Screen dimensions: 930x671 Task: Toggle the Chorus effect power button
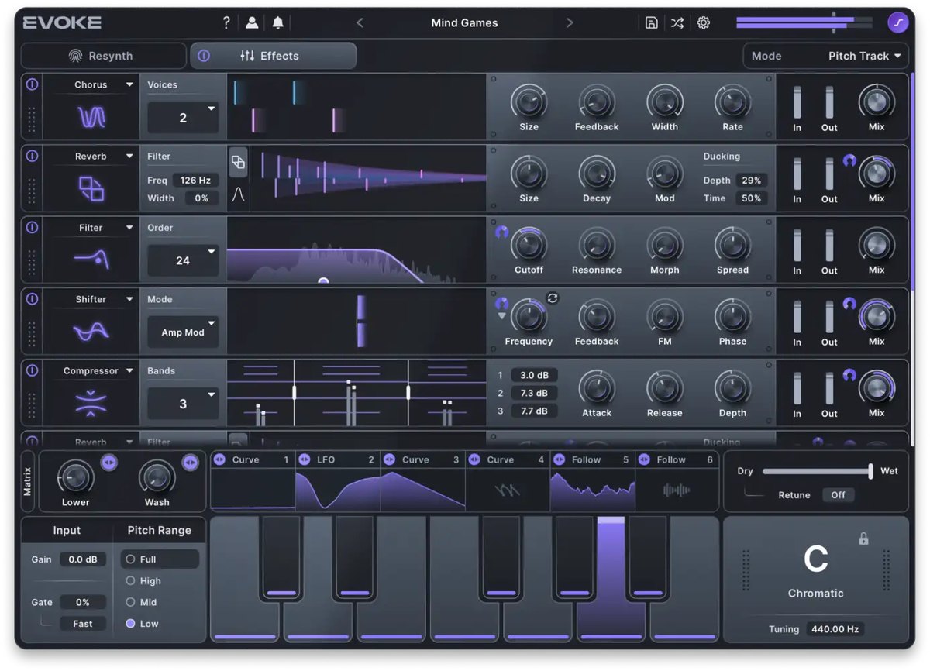(32, 84)
